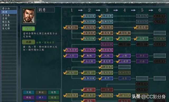169x102 pixels.
Task: Open the 槍術訓練 technology node
Action: click(x=89, y=16)
